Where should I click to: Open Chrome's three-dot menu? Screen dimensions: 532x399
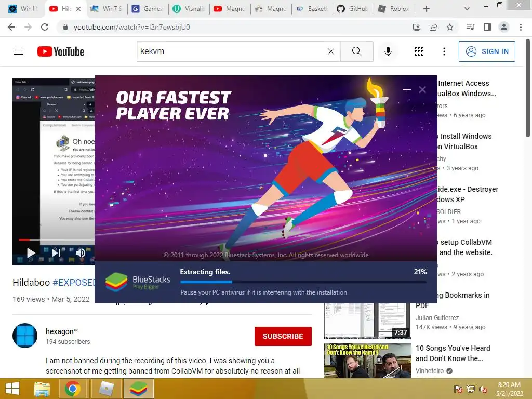click(521, 27)
